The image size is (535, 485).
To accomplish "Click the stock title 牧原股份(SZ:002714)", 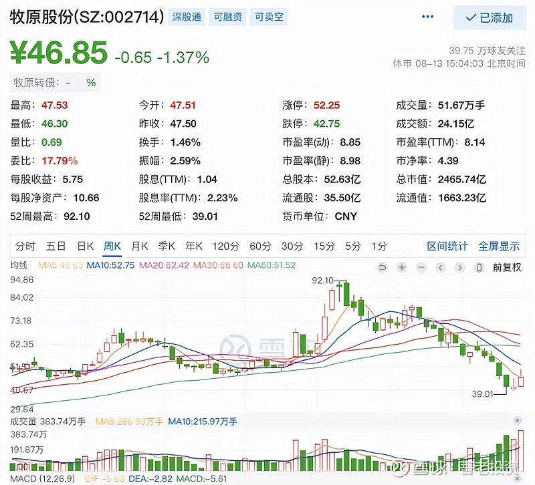I will click(87, 17).
